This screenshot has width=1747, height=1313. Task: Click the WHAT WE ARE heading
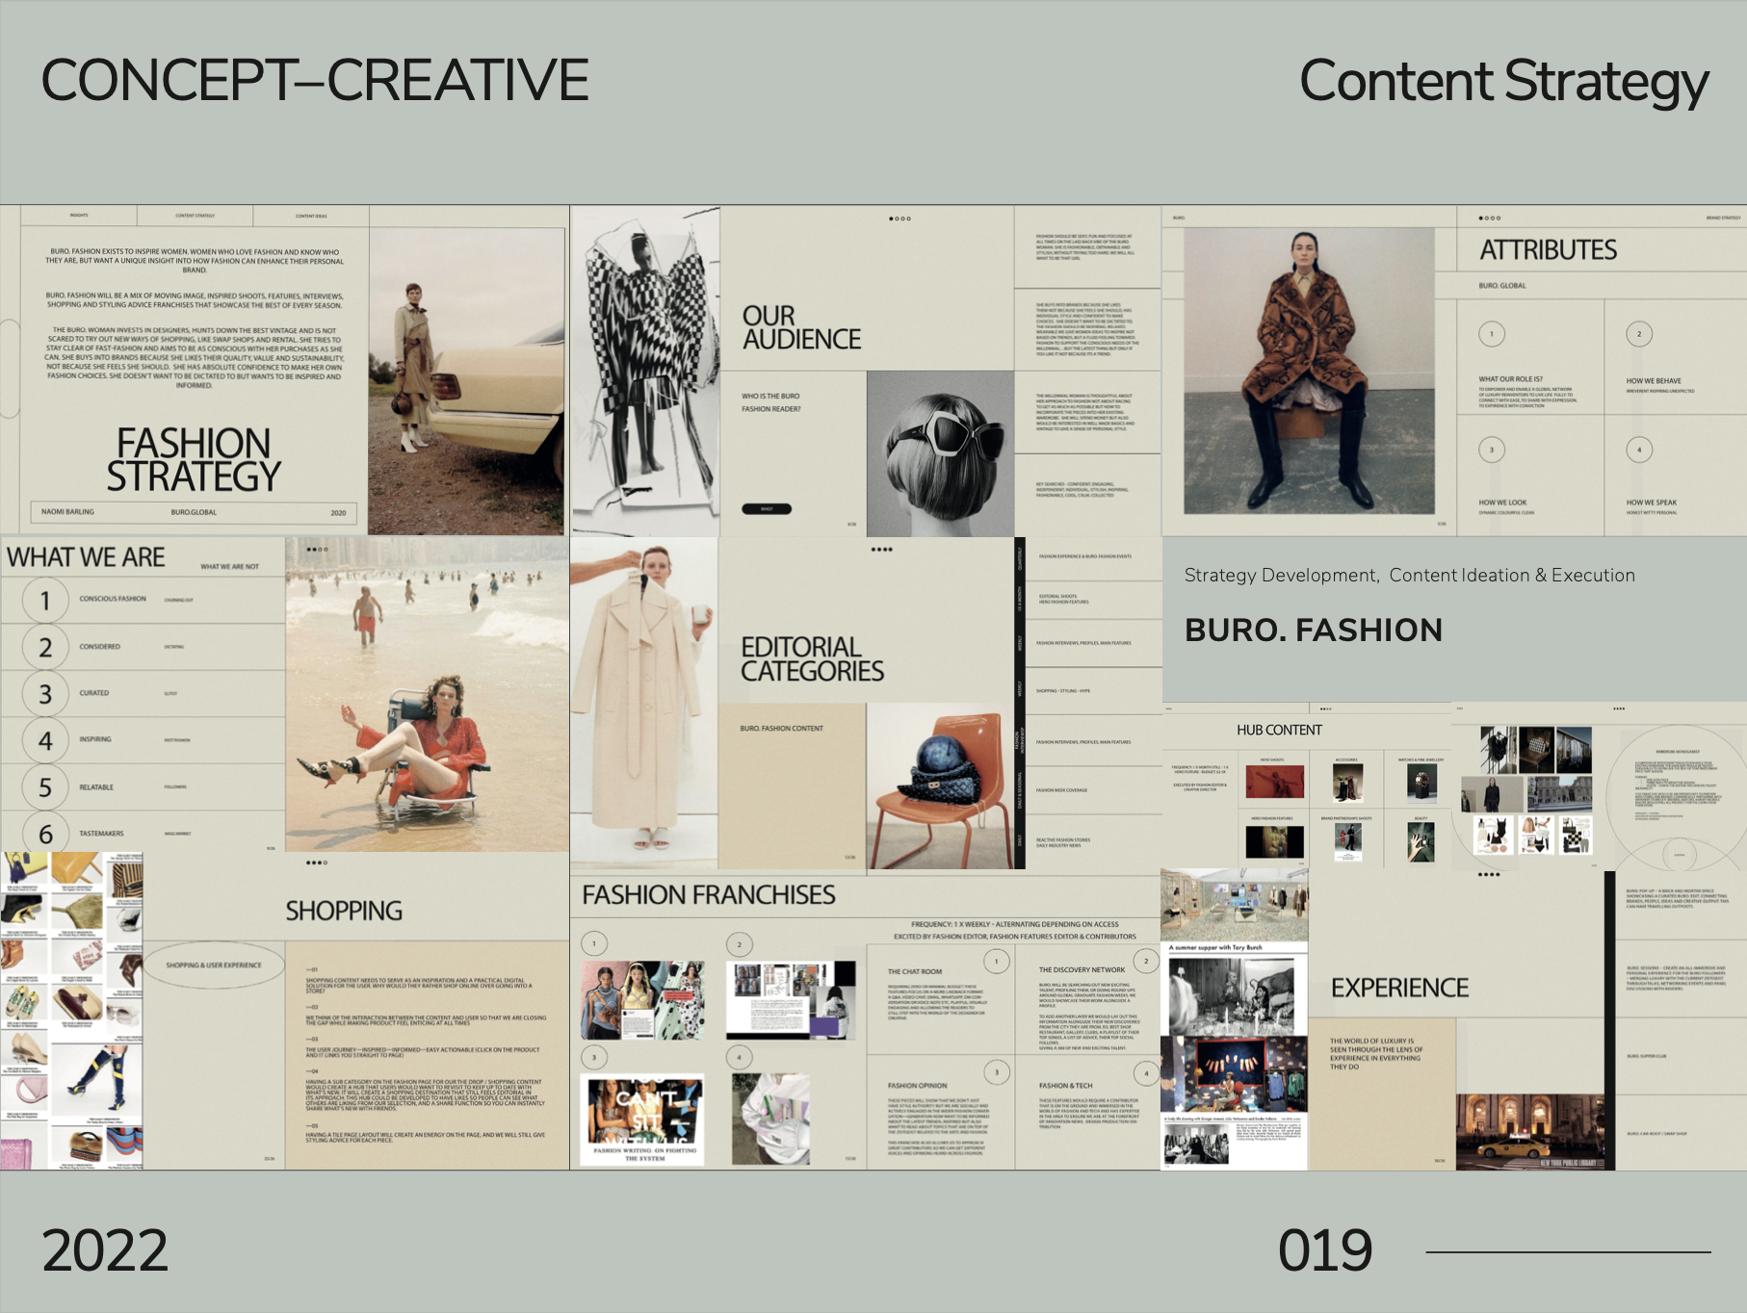86,557
